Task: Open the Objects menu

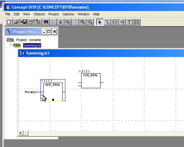Action: (x=39, y=14)
